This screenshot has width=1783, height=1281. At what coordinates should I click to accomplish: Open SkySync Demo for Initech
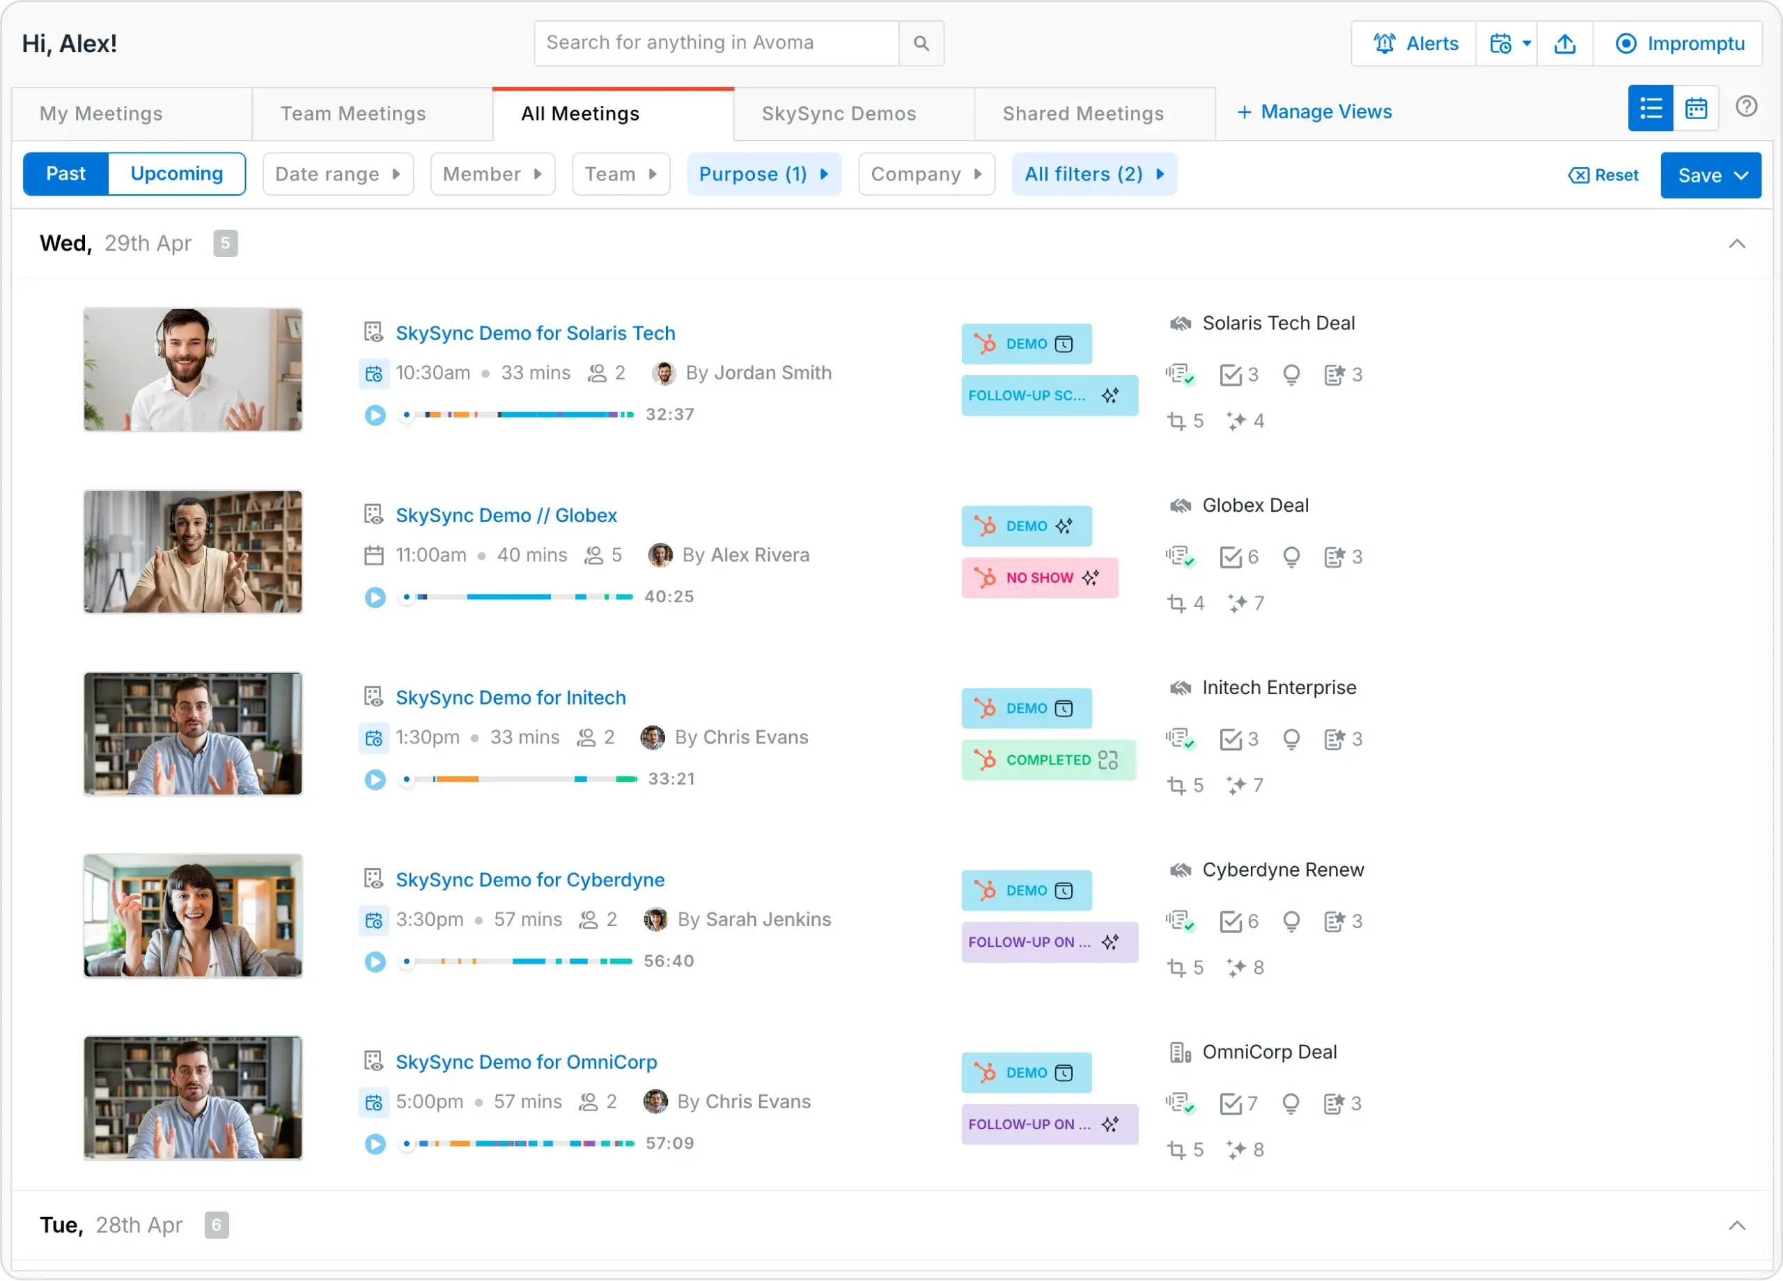(x=511, y=698)
